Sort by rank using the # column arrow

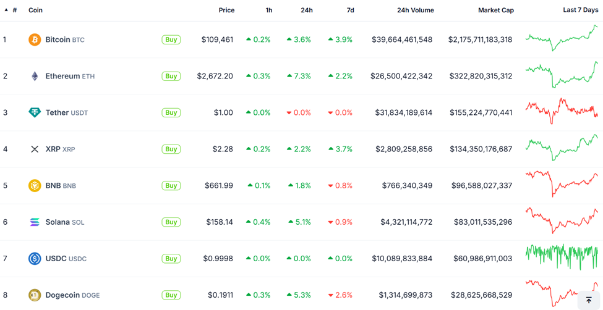[x=7, y=10]
